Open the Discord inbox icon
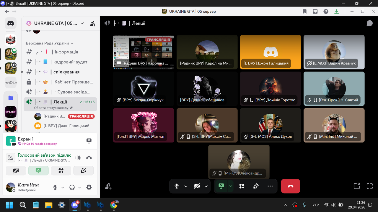 315,11
